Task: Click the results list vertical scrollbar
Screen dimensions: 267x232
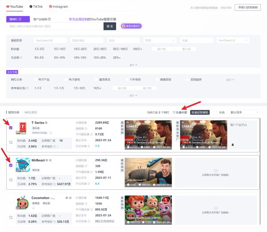Action: (260, 171)
